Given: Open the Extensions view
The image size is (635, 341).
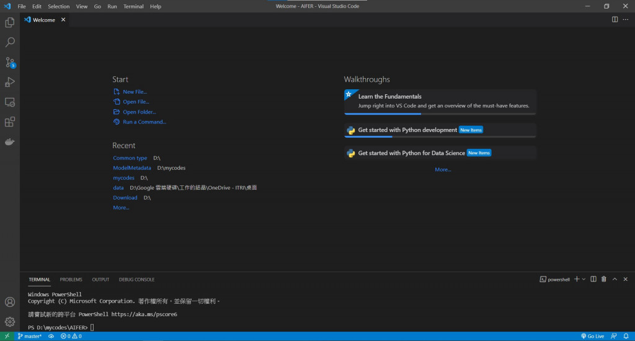Looking at the screenshot, I should [x=10, y=122].
